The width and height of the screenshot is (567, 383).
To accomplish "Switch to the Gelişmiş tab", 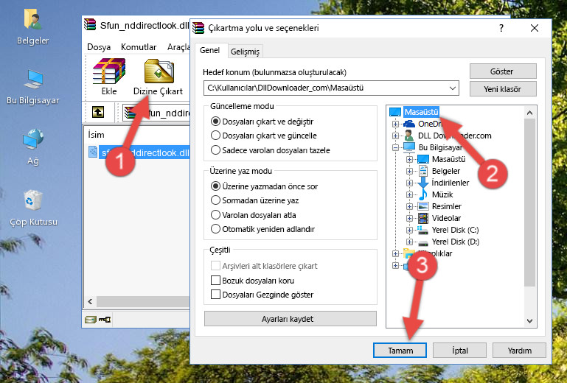I will point(245,52).
